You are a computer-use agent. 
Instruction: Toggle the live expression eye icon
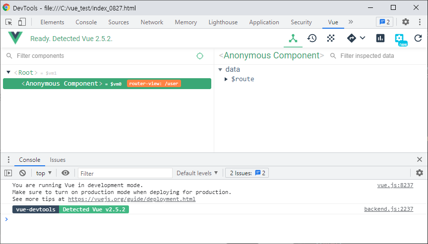pyautogui.click(x=65, y=173)
